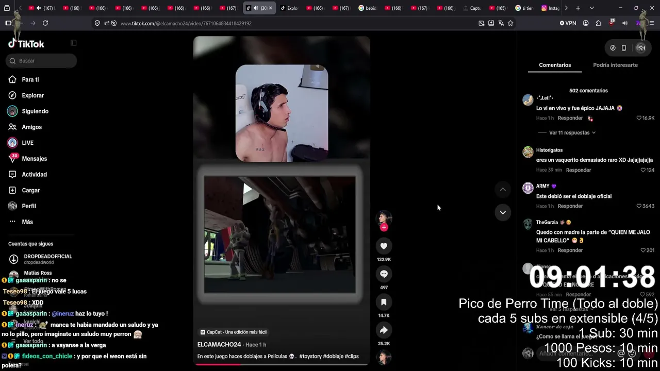Screen dimensions: 660x371
Task: Click the Buscar search field
Action: (41, 61)
